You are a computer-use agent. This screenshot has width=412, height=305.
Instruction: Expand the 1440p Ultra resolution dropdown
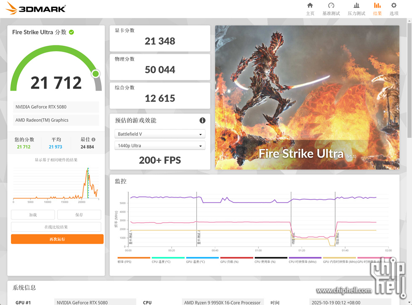(160, 146)
